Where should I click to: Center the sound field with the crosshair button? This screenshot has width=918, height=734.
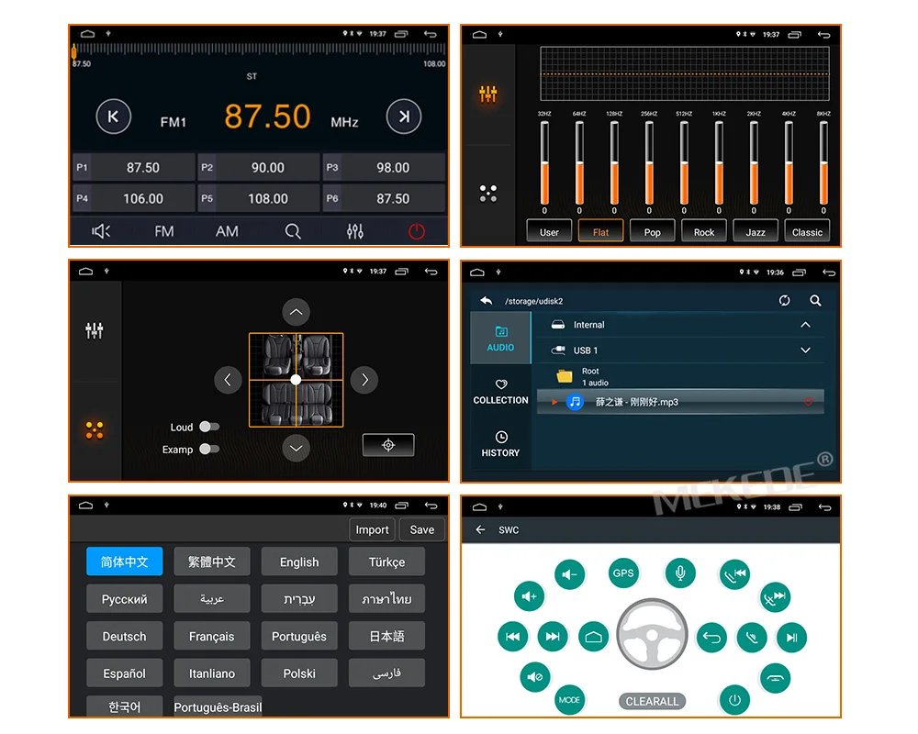pos(388,445)
